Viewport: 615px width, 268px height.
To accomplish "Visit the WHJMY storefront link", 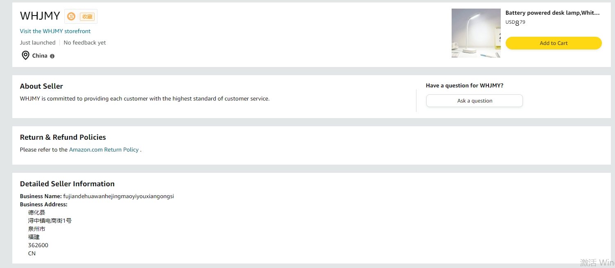I will (55, 31).
